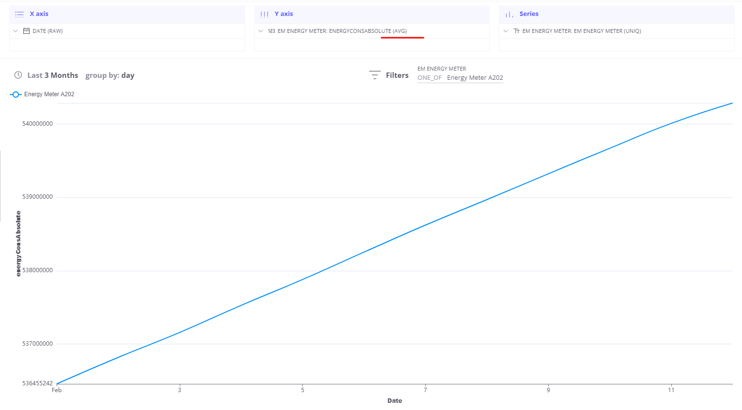742x410 pixels.
Task: Click the calendar icon beside DATE (RAW)
Action: click(x=27, y=31)
